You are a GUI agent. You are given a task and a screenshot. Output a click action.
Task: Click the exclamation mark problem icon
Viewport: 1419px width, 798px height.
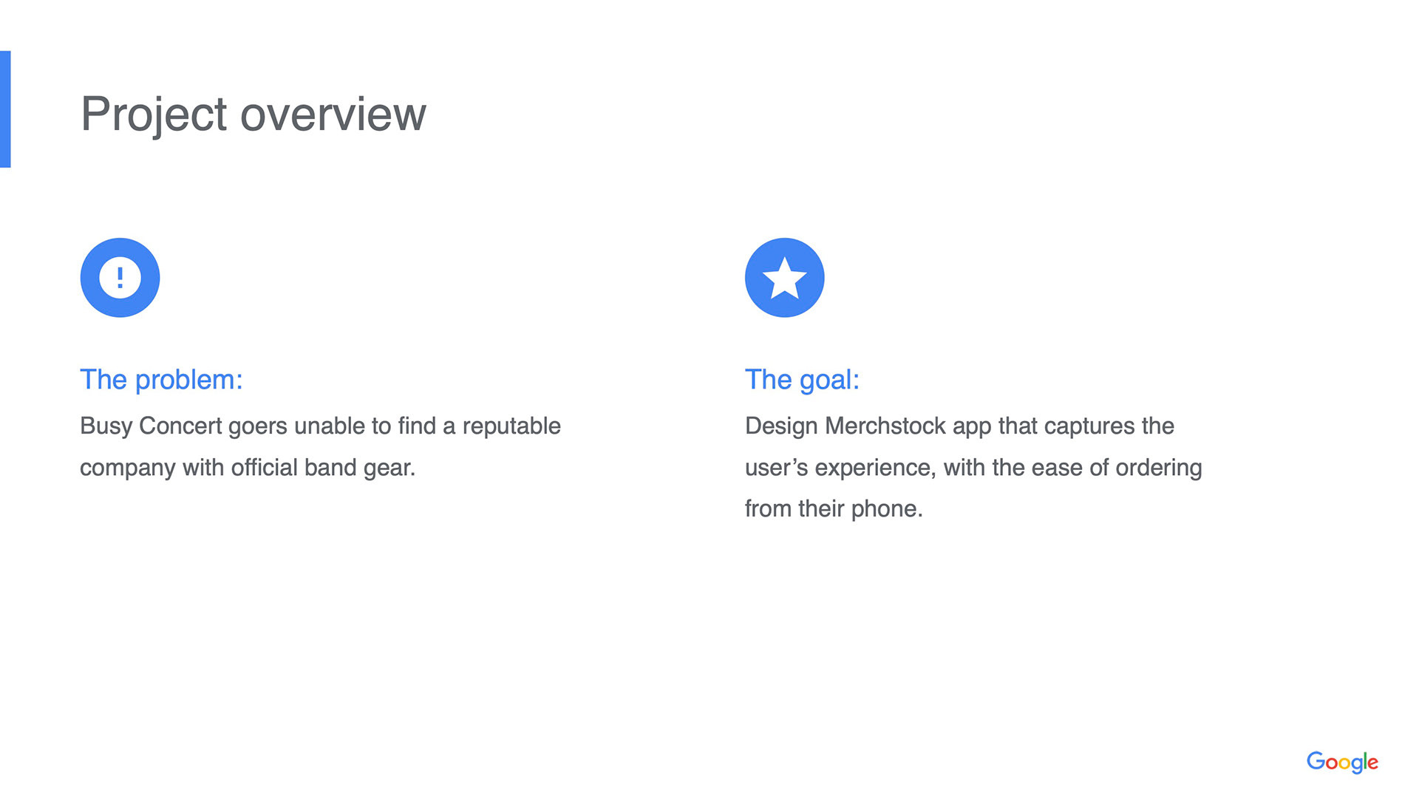[x=120, y=278]
